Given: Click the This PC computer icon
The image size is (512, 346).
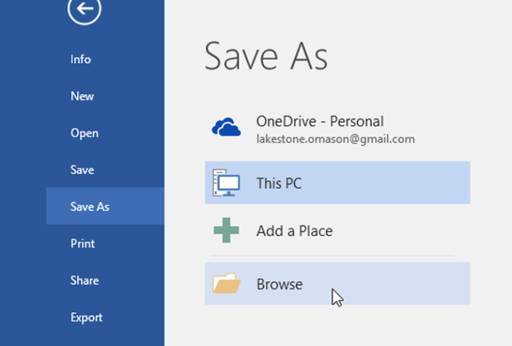Looking at the screenshot, I should click(226, 183).
